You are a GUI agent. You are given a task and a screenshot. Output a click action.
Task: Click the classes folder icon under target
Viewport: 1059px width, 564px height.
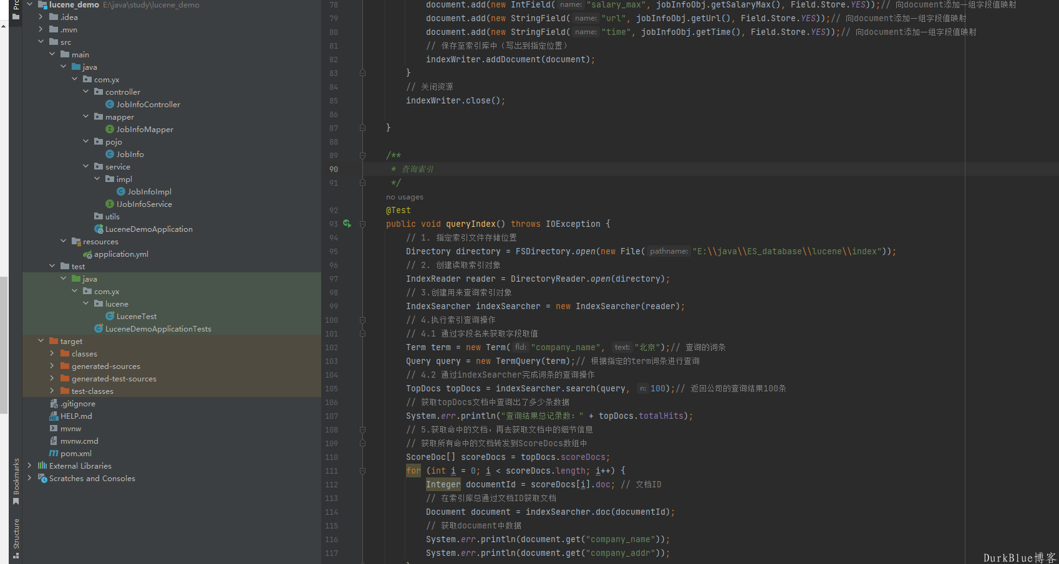65,354
